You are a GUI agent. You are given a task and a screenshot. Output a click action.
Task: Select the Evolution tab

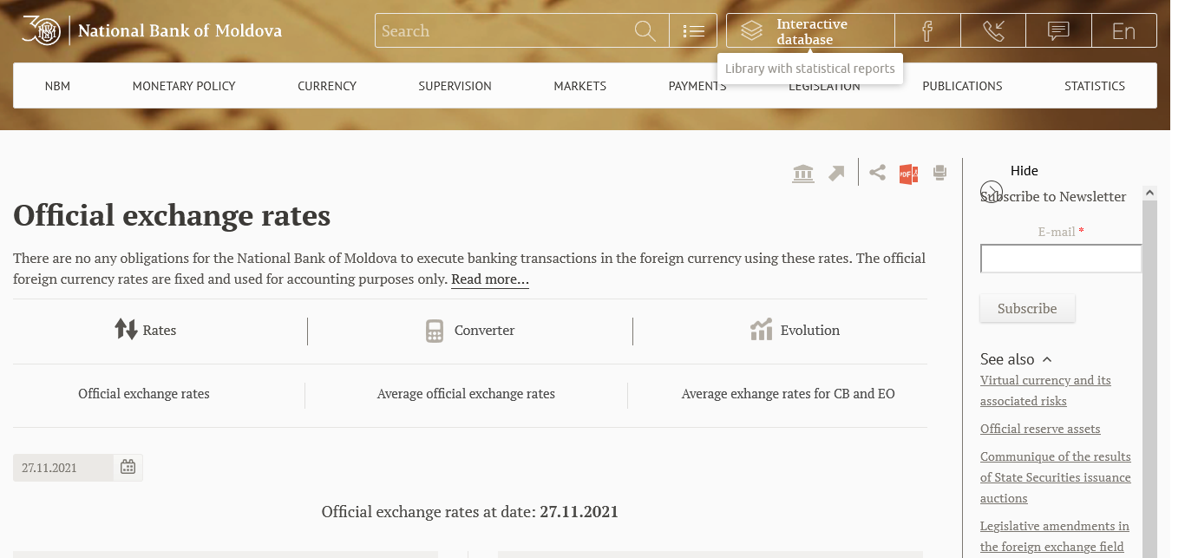pyautogui.click(x=795, y=331)
